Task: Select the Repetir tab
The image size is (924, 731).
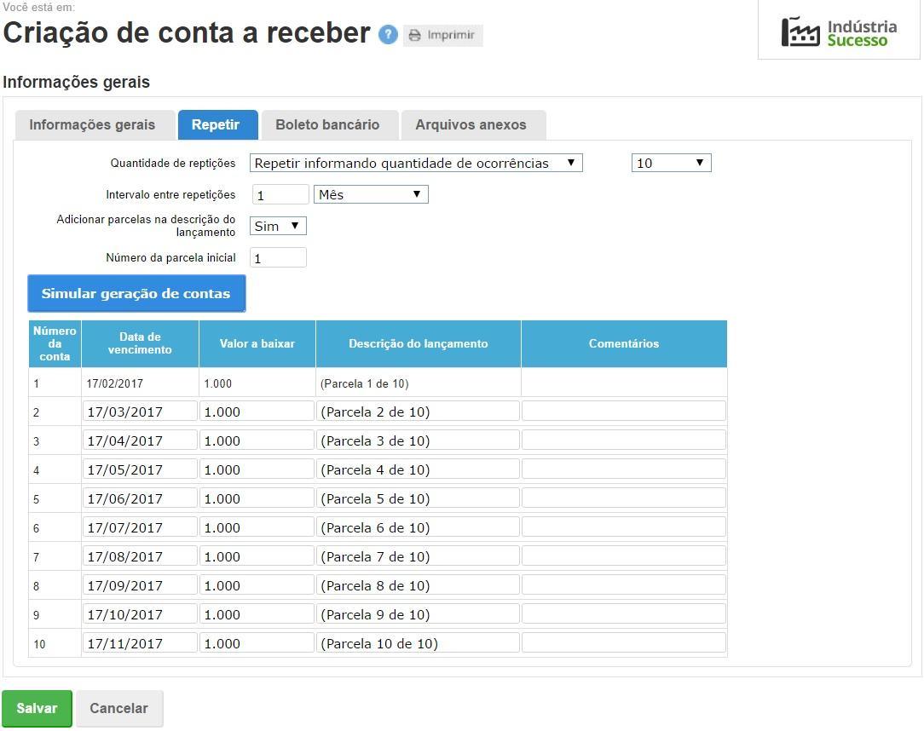Action: click(216, 124)
